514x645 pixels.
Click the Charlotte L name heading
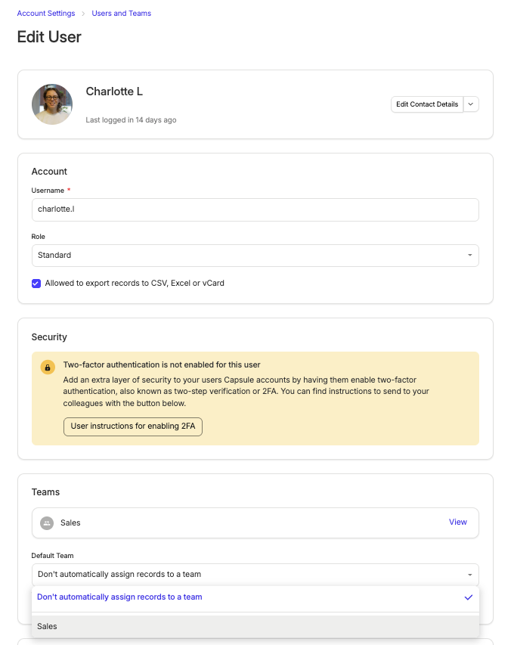click(114, 91)
